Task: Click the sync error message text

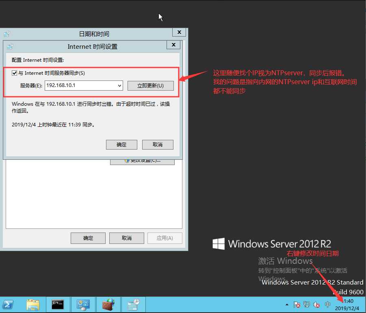Action: point(91,107)
